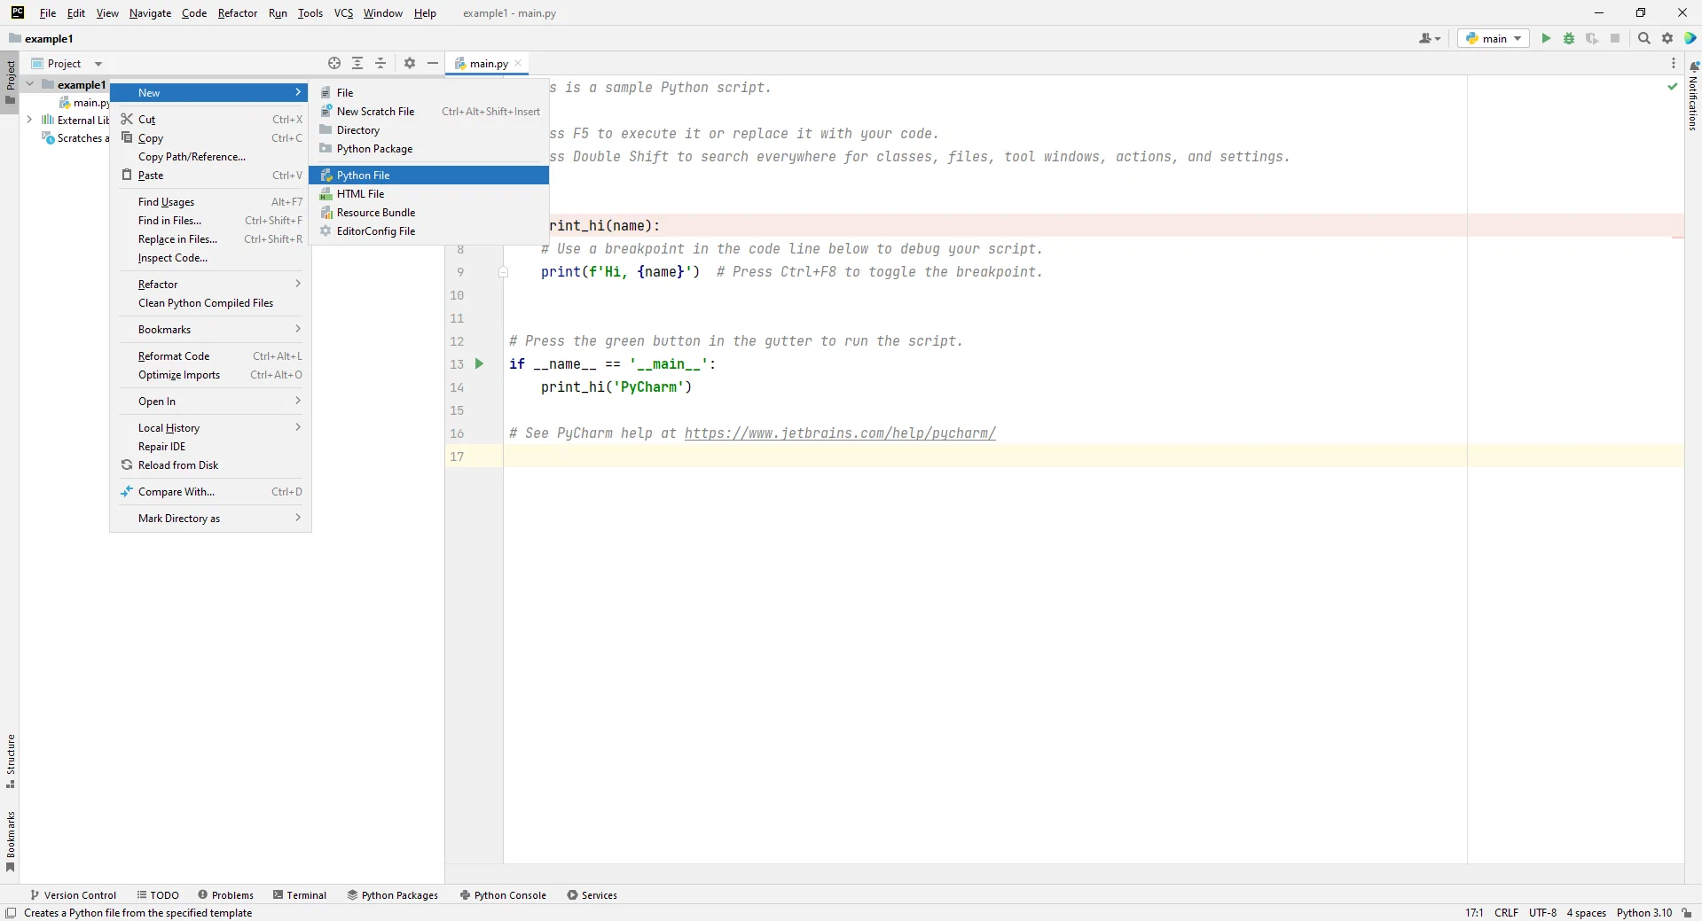1702x921 pixels.
Task: Select Reload from Disk
Action: click(211, 465)
